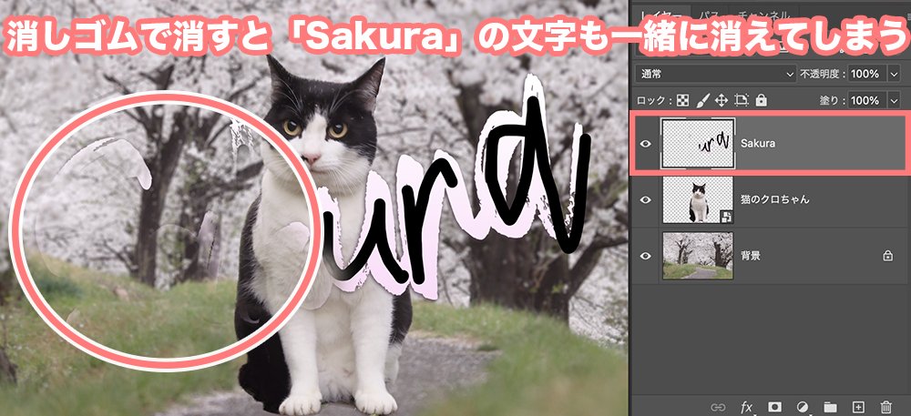Hide the Sakura layer
The height and width of the screenshot is (416, 911).
(646, 144)
